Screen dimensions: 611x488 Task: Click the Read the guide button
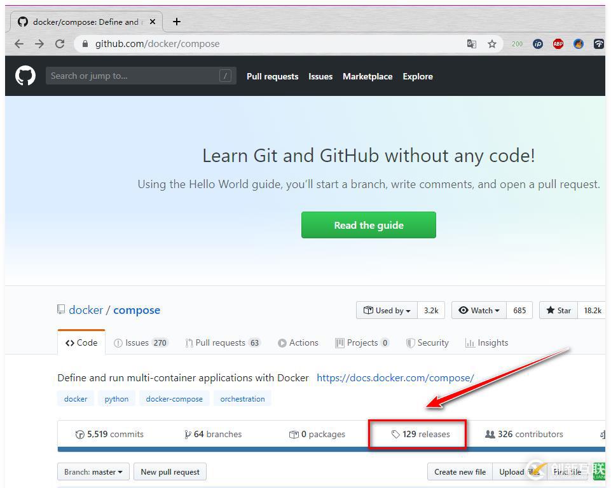(x=369, y=225)
